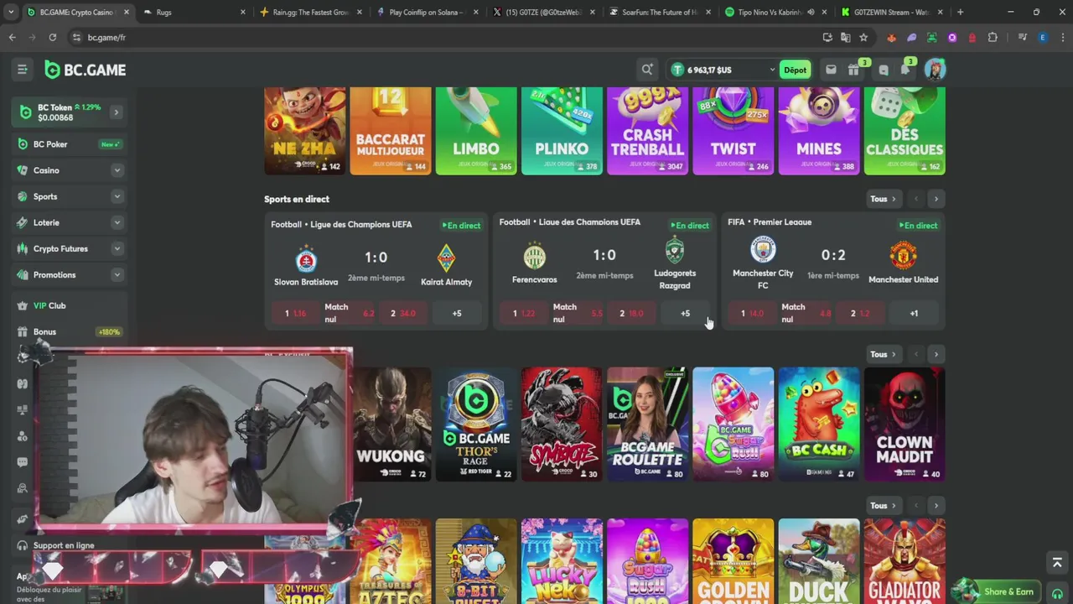The width and height of the screenshot is (1073, 604).
Task: Bet on Slovan Bratislava win odds 1.16
Action: pyautogui.click(x=294, y=313)
